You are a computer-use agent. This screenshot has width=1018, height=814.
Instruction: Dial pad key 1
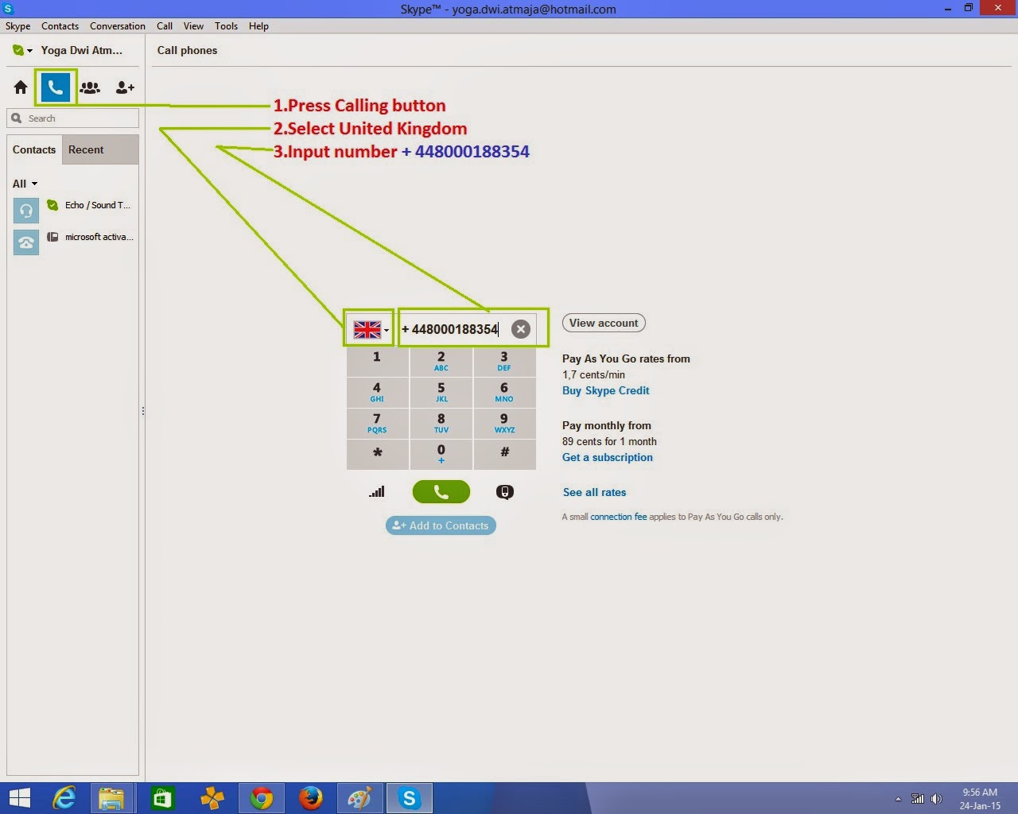click(378, 362)
